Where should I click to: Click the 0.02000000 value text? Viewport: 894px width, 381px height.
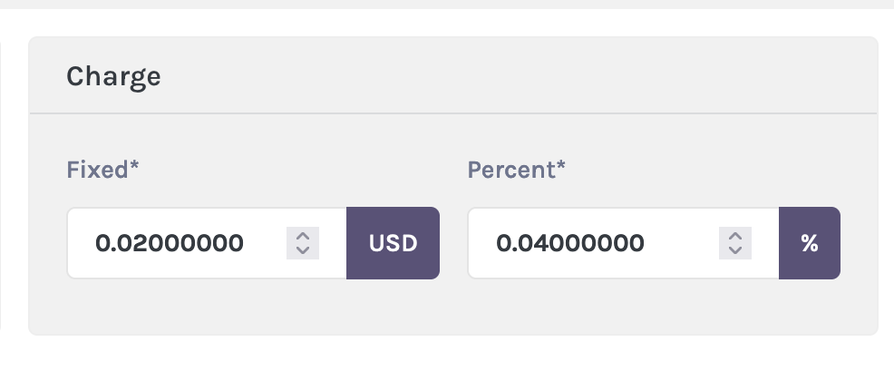pos(170,243)
